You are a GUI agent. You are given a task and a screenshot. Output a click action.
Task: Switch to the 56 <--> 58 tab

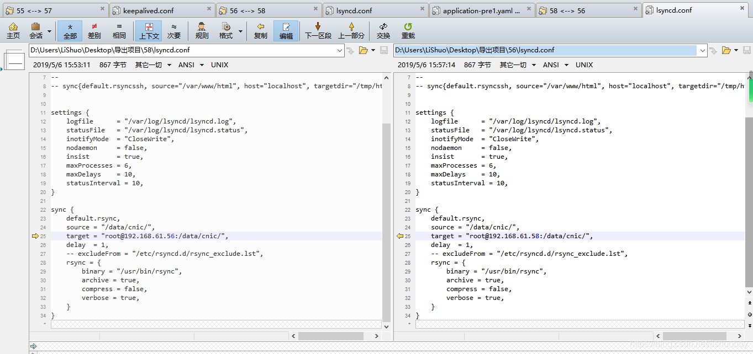[x=269, y=10]
